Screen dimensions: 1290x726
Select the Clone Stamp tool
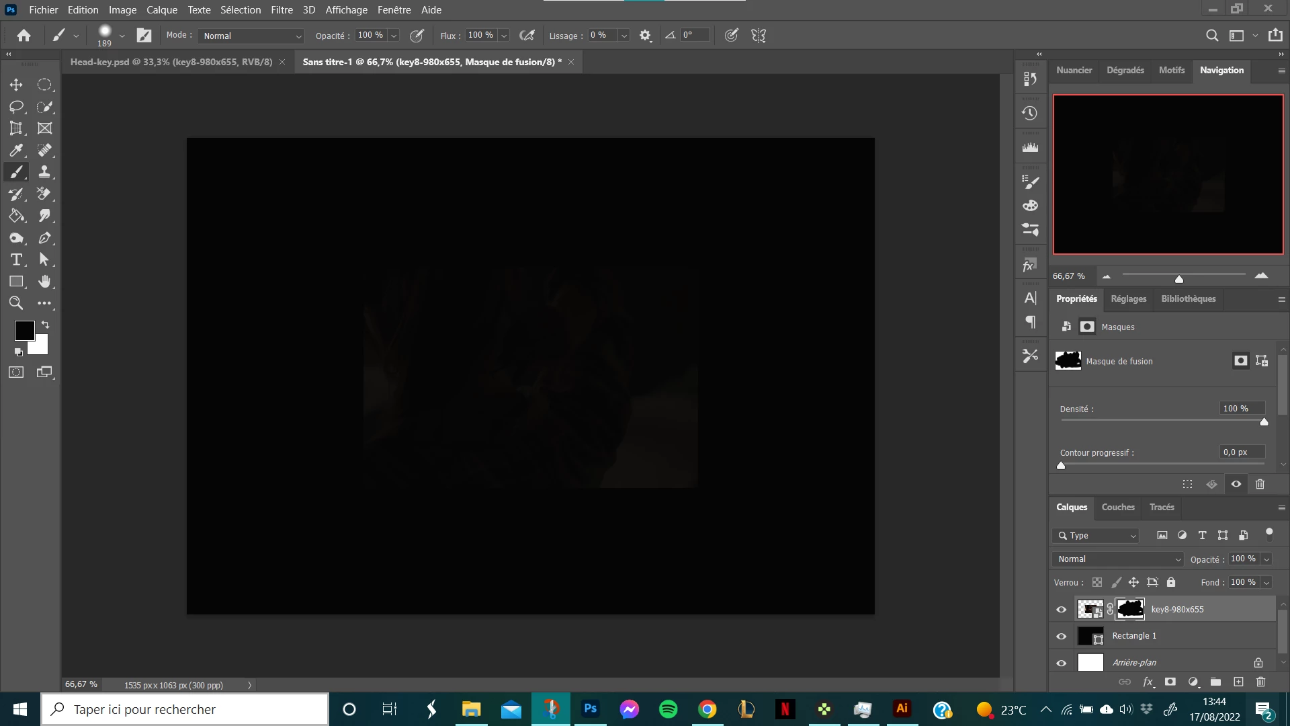pyautogui.click(x=44, y=172)
